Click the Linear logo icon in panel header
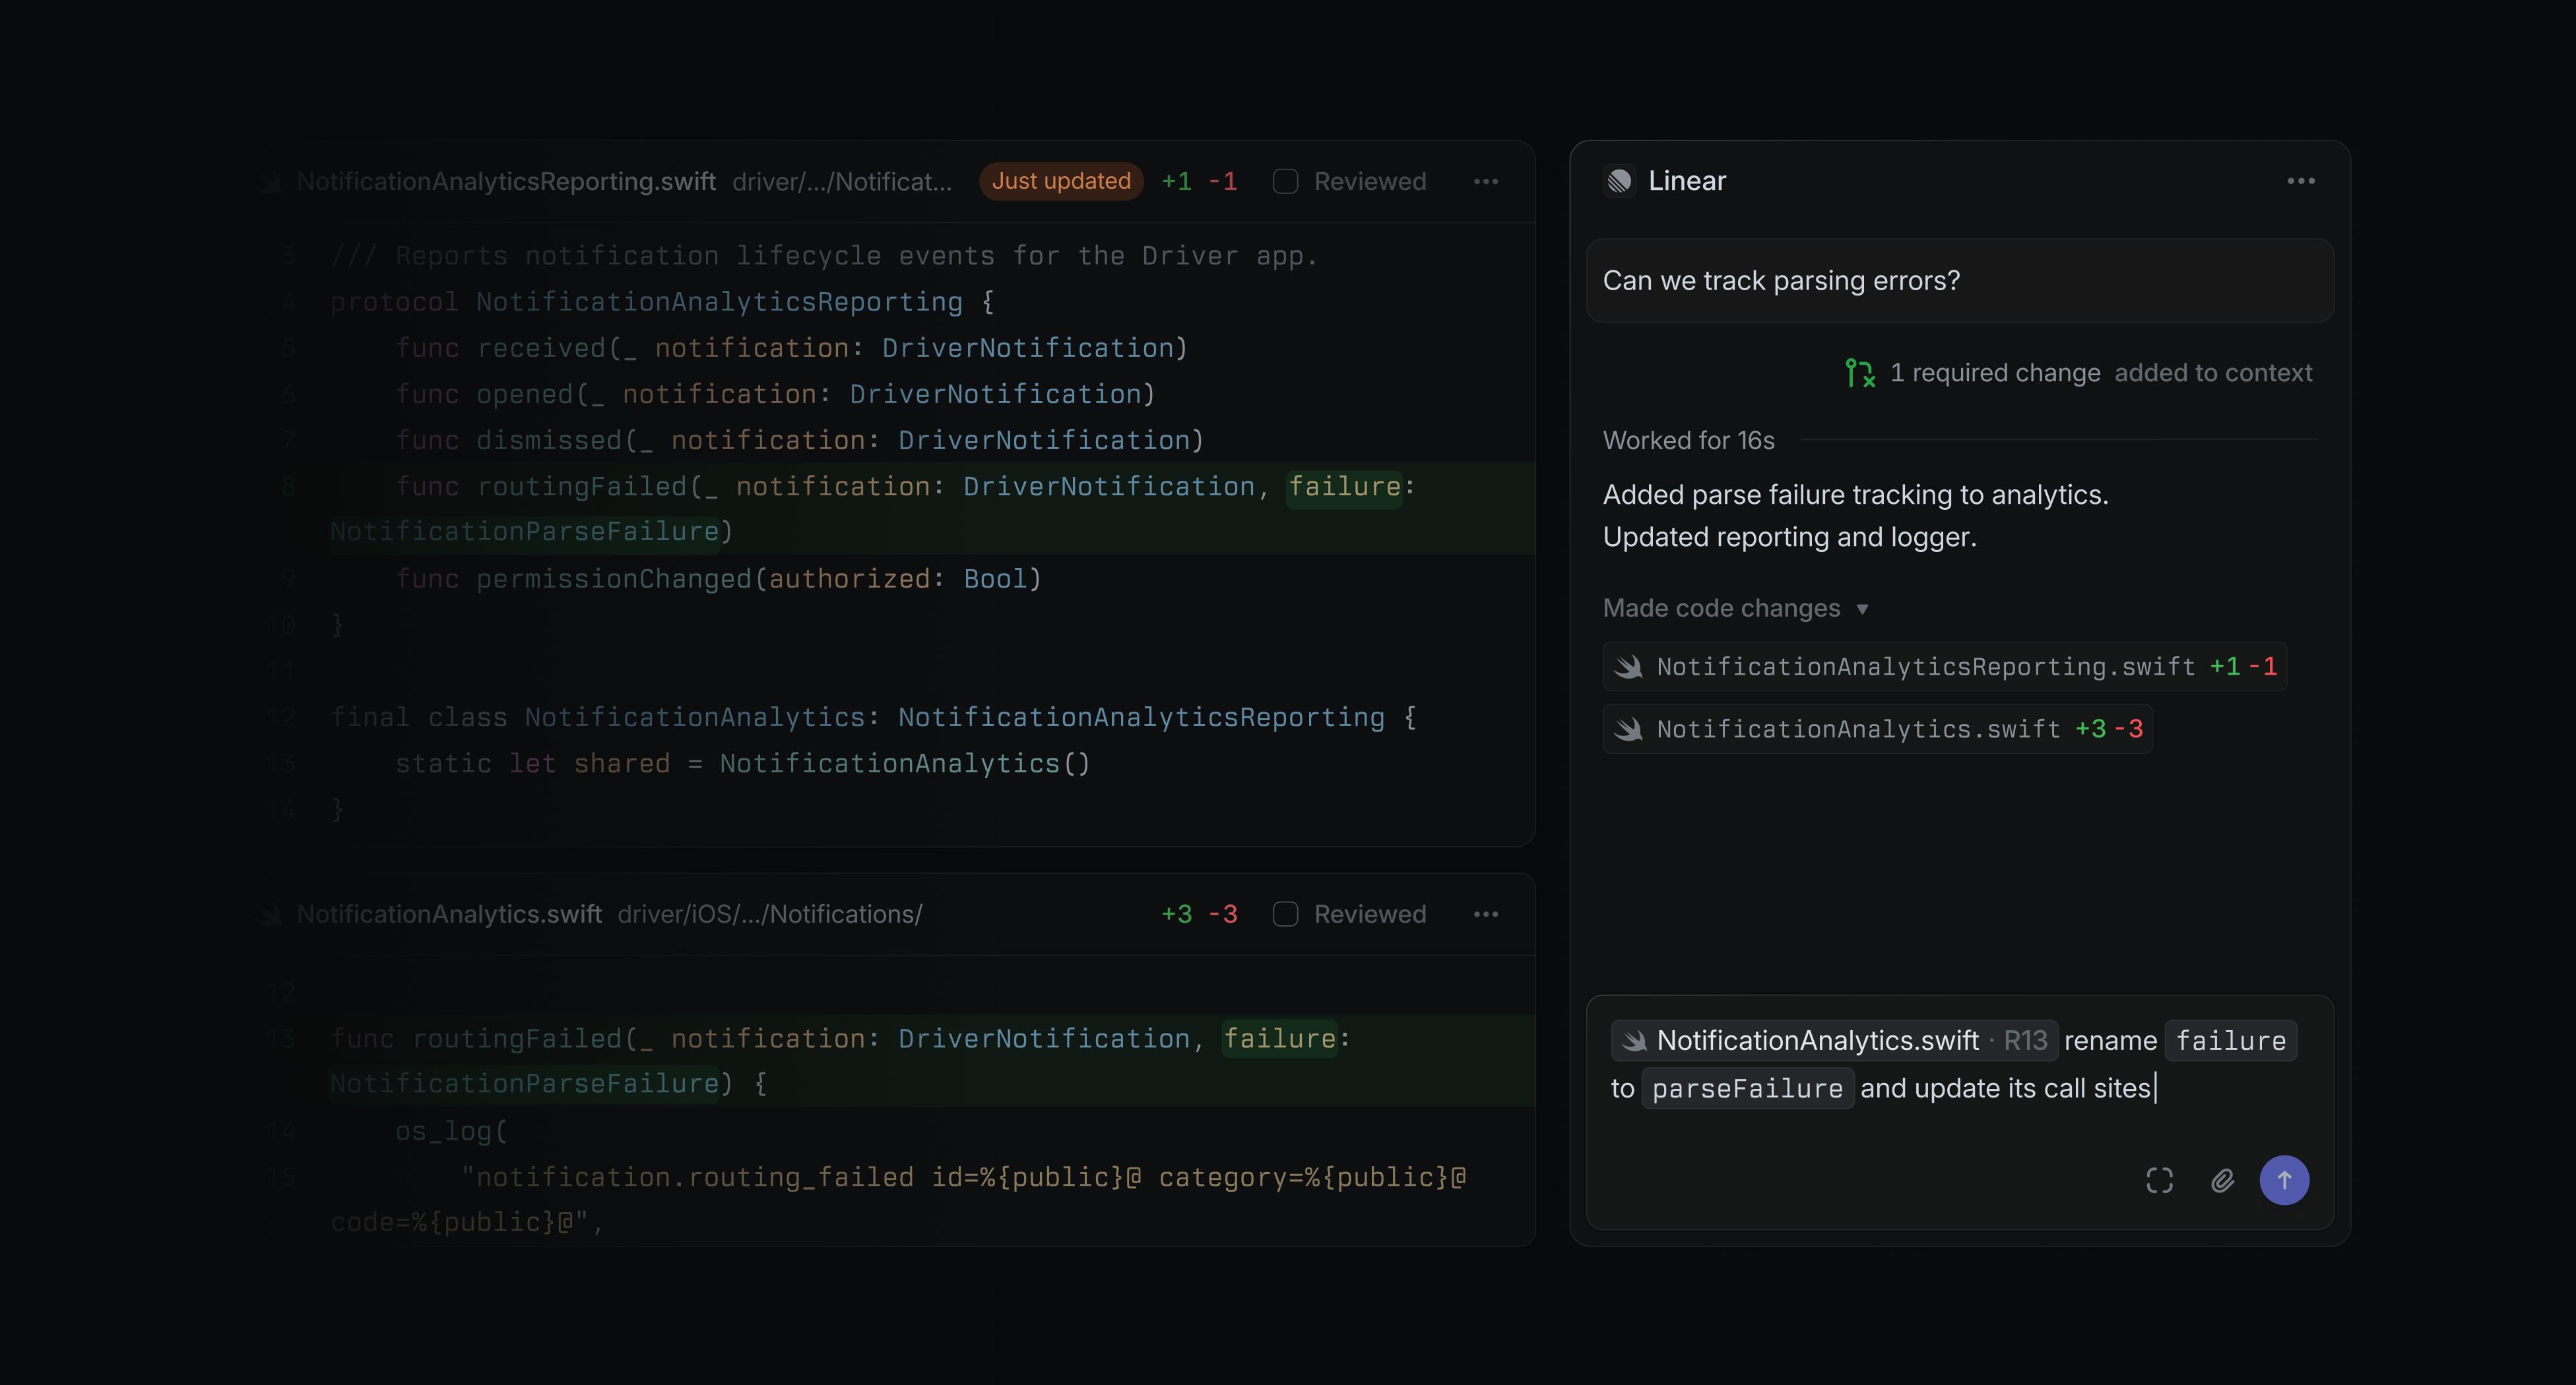This screenshot has width=2576, height=1385. coord(1619,181)
